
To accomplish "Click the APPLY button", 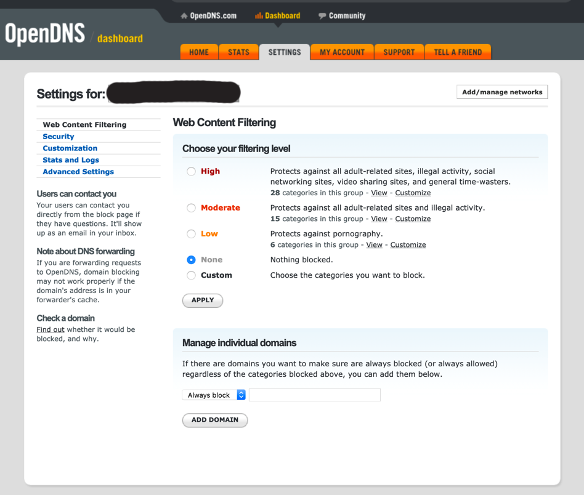I will (x=203, y=300).
